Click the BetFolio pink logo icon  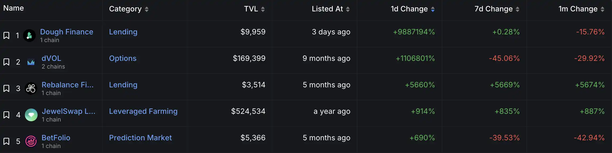coord(31,141)
